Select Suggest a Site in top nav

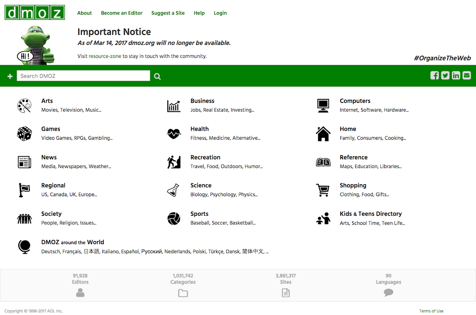tap(168, 13)
